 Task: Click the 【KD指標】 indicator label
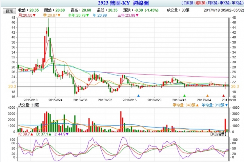point(218,134)
